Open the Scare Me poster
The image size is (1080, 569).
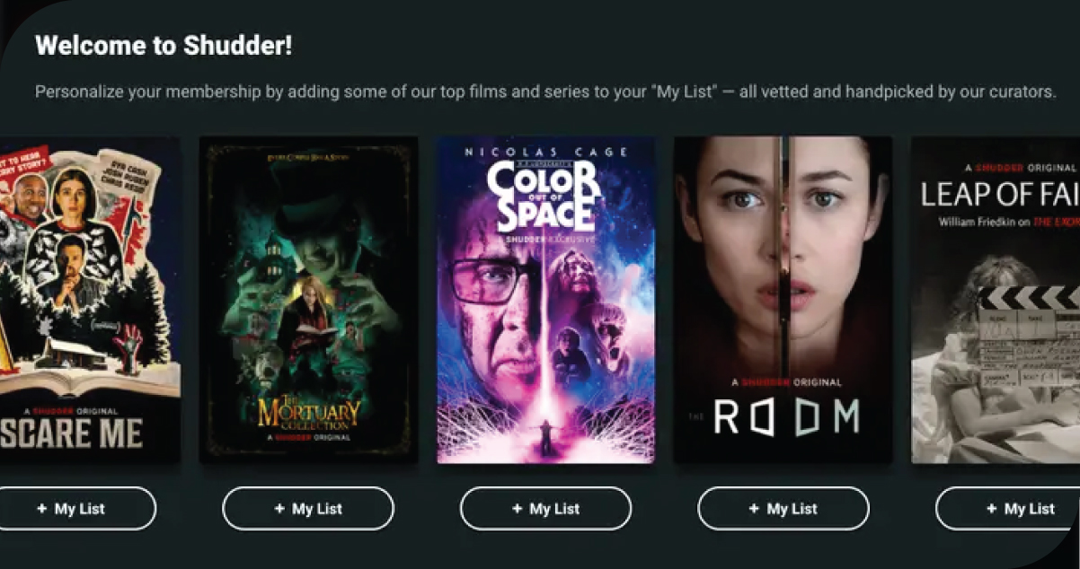click(90, 300)
